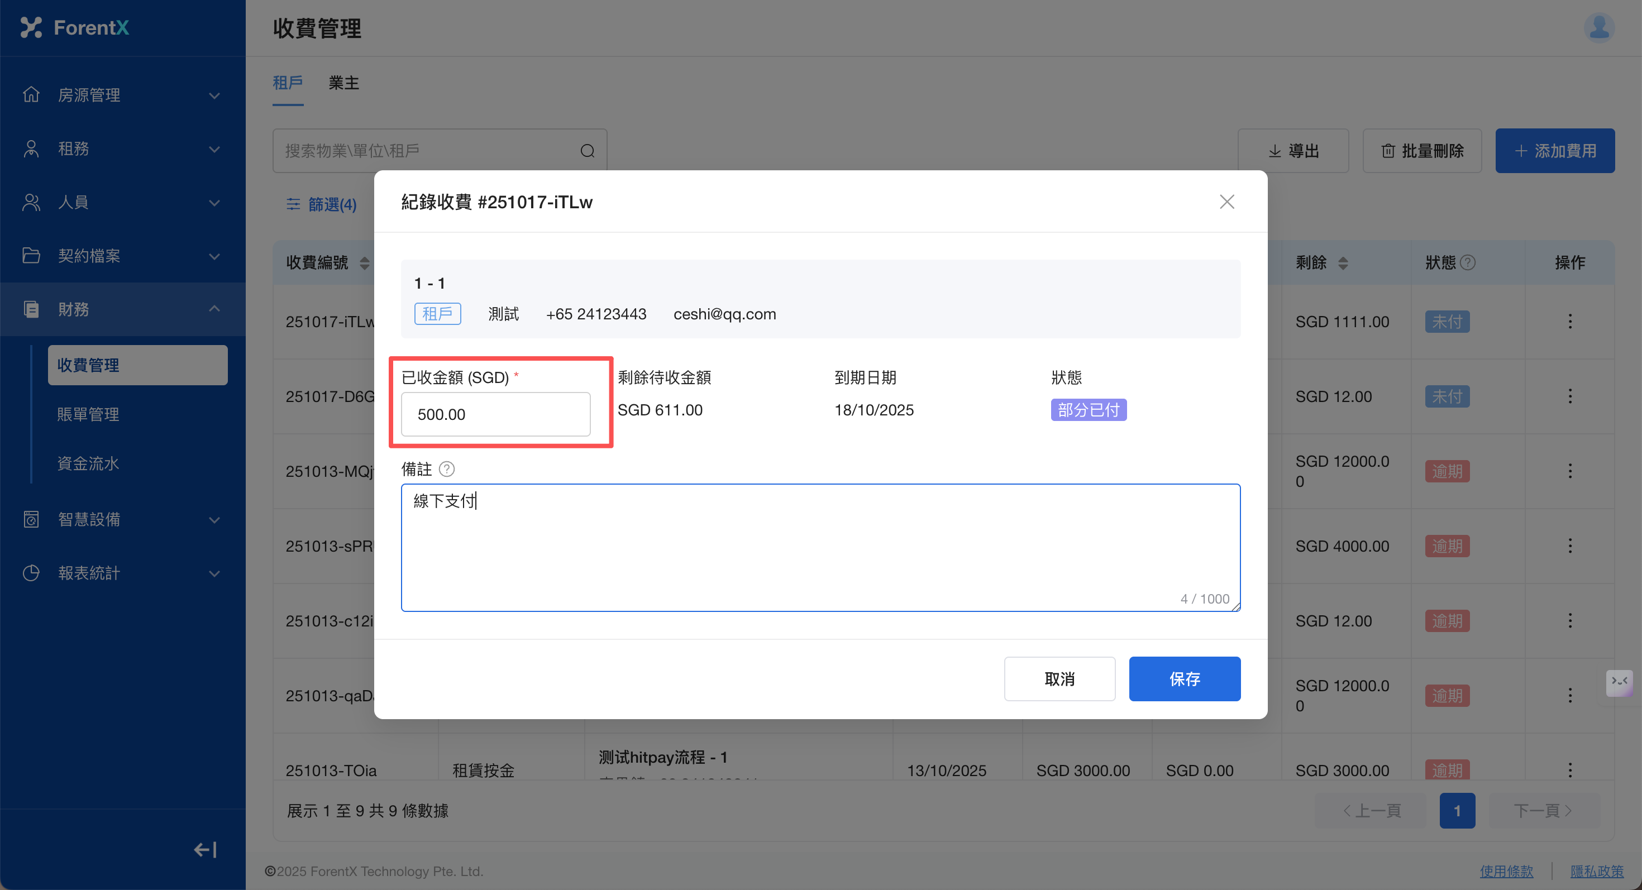1642x890 pixels.
Task: Switch to the 業主 tab
Action: [343, 83]
